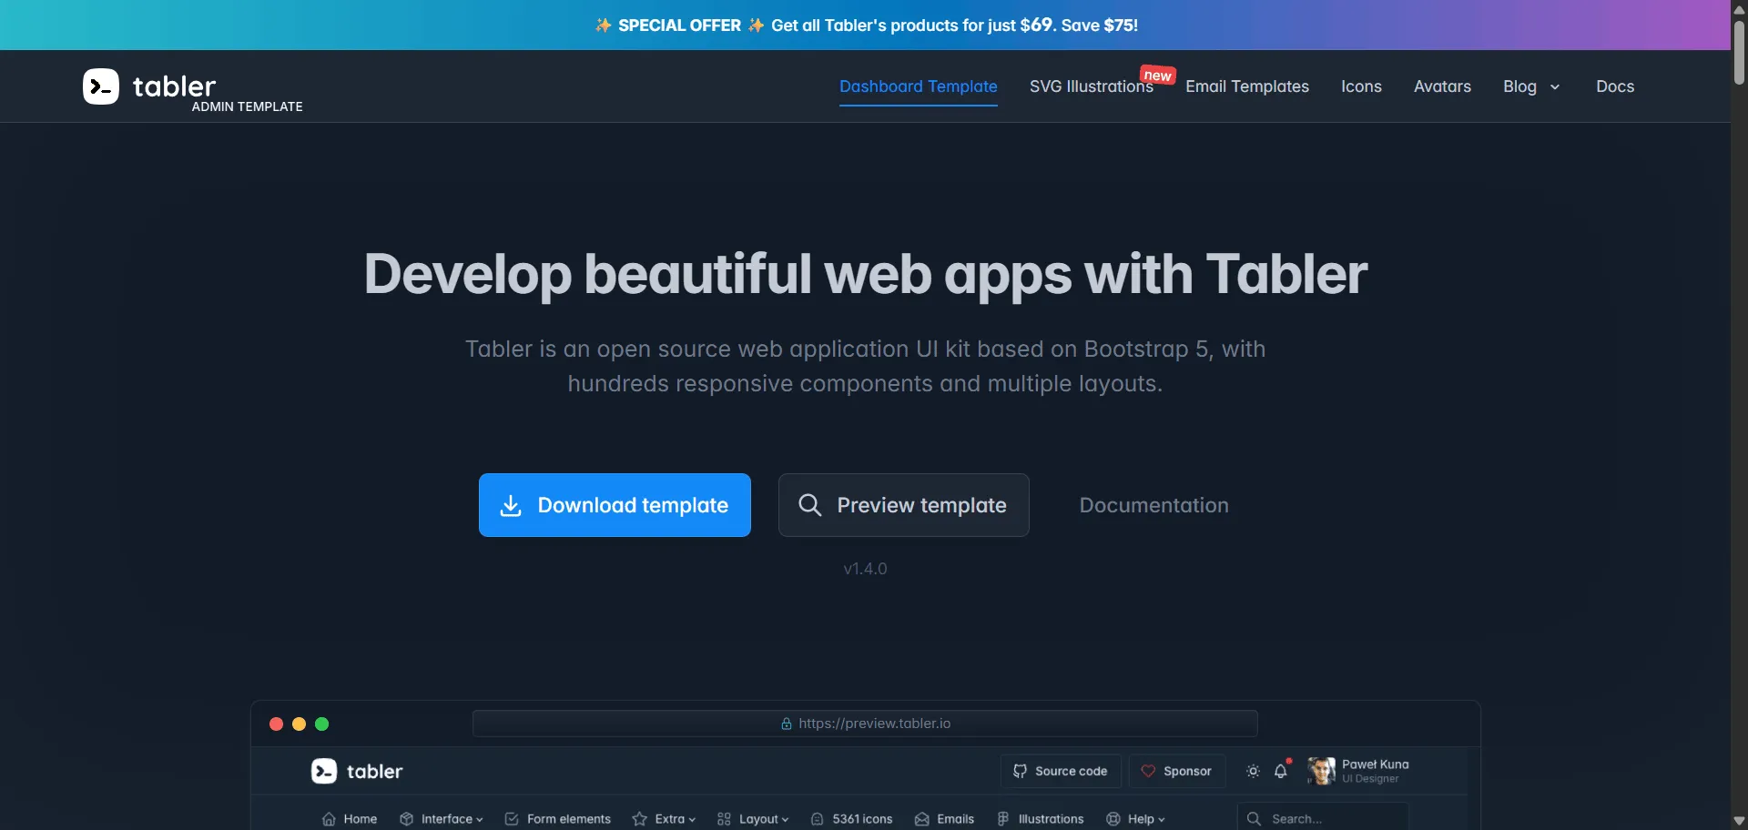Click the scrollbar down arrow
The height and width of the screenshot is (830, 1748).
(x=1739, y=821)
